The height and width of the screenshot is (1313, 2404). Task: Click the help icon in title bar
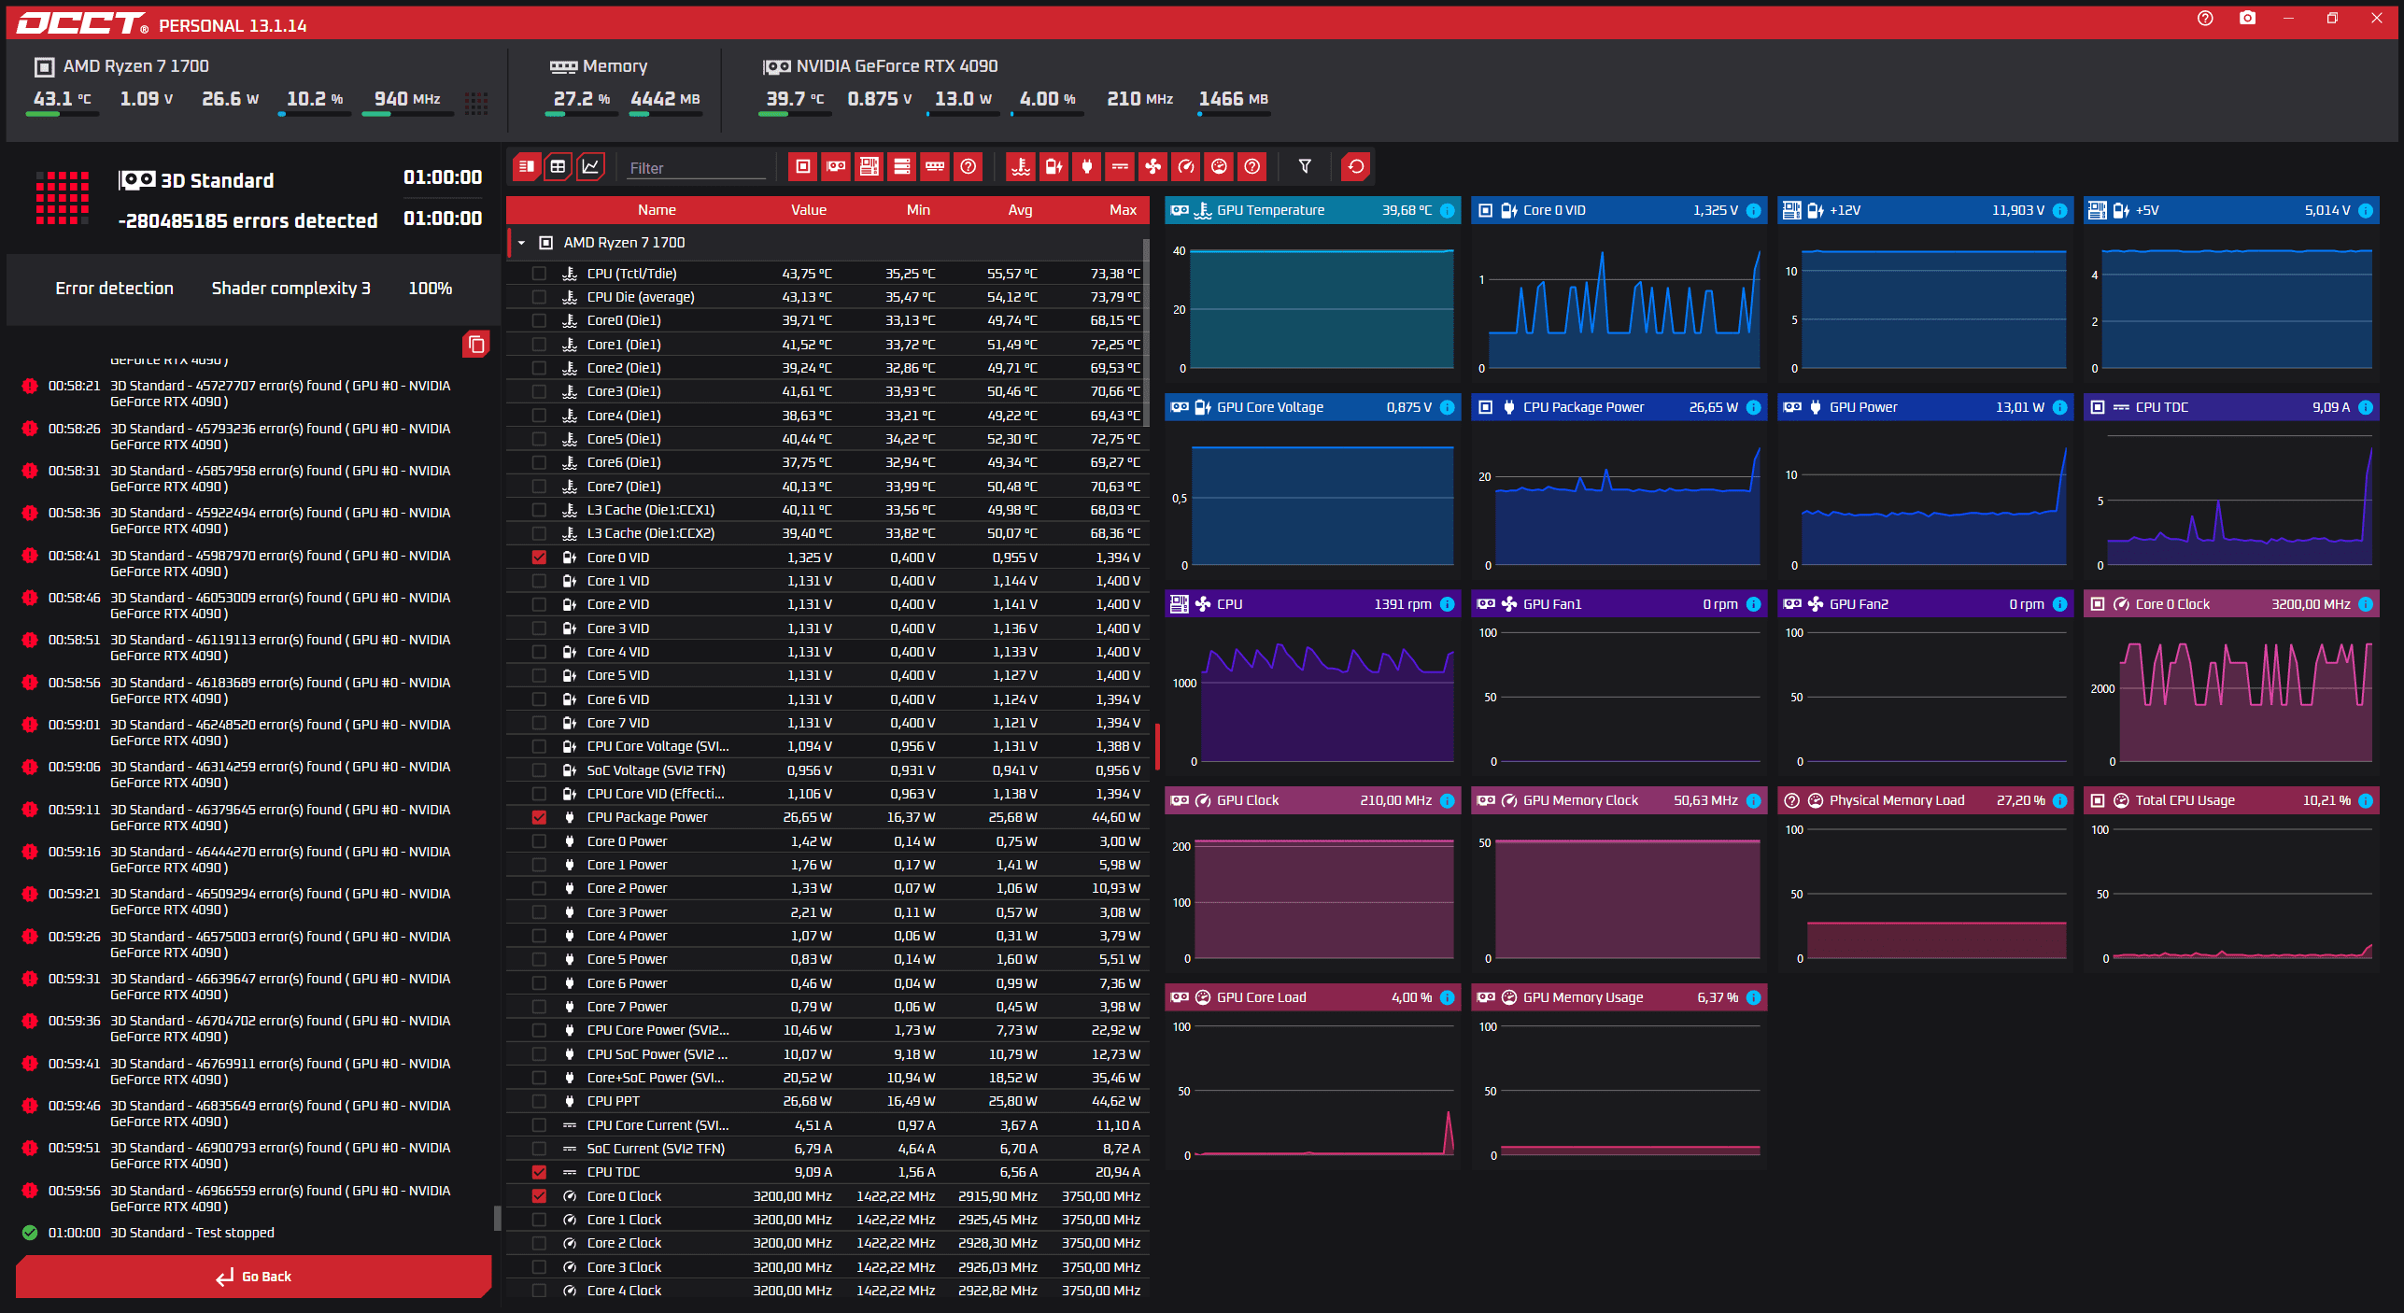point(2205,19)
